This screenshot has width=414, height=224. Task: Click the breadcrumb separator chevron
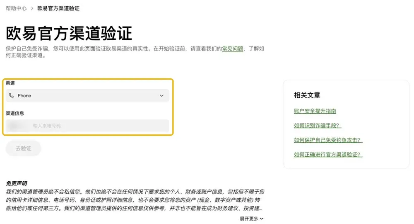click(32, 8)
